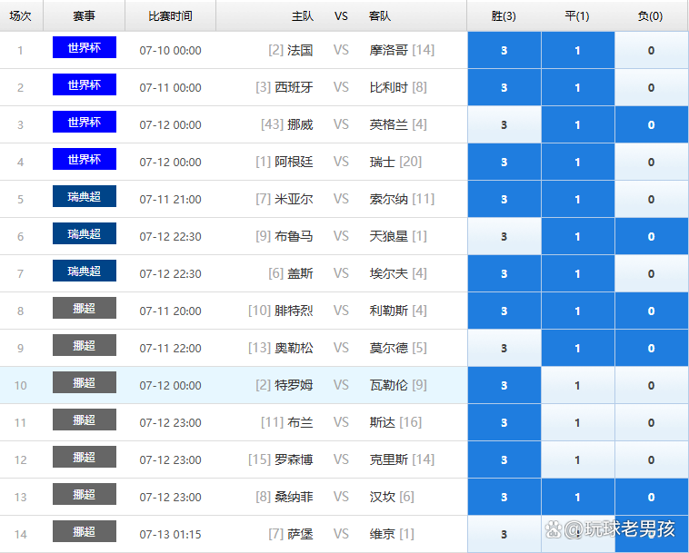Click match time 07-11 21:00
689x553 pixels.
pos(171,199)
